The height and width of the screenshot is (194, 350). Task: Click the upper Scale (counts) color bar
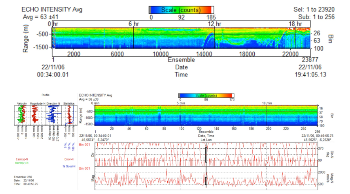182,10
